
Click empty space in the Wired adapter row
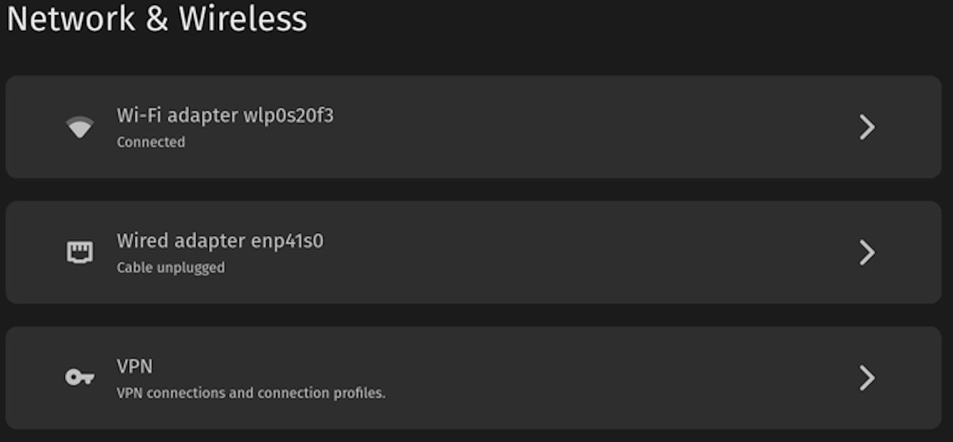pos(558,252)
